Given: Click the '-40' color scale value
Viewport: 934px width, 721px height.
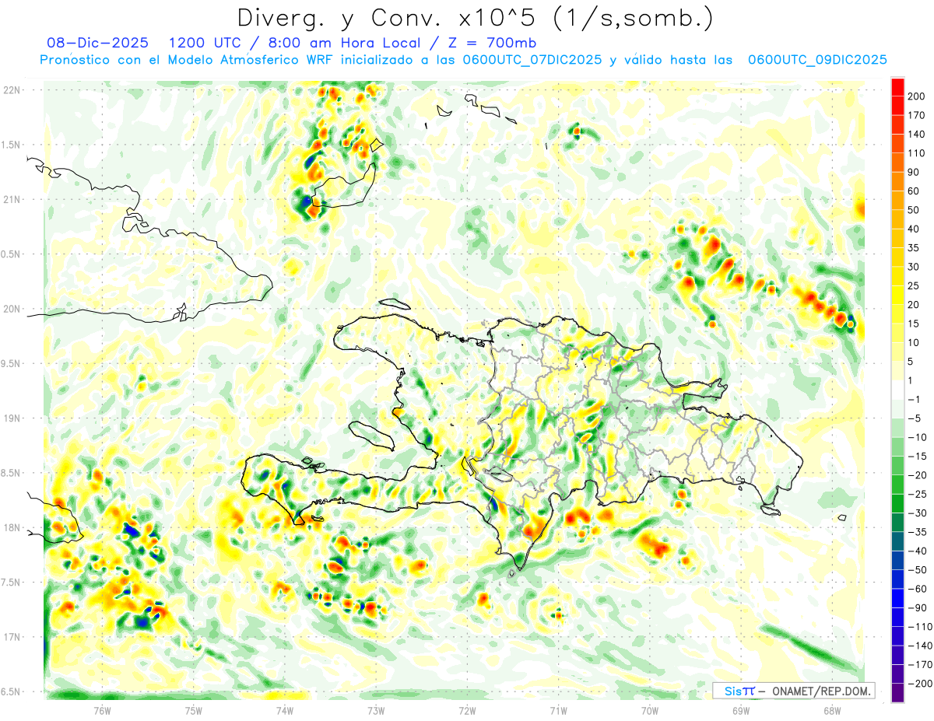Looking at the screenshot, I should 917,551.
